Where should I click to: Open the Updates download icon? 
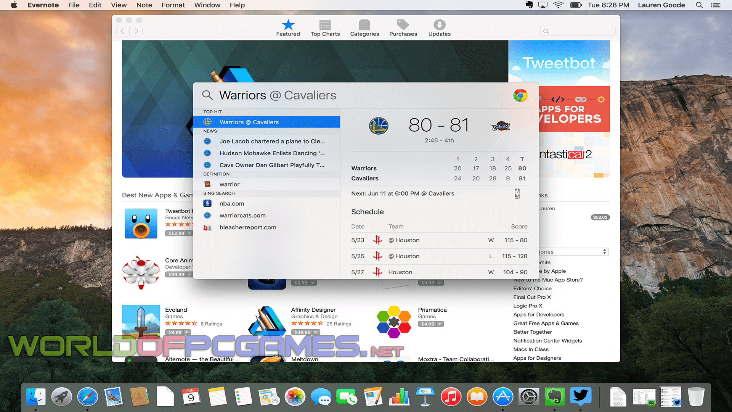(x=439, y=26)
